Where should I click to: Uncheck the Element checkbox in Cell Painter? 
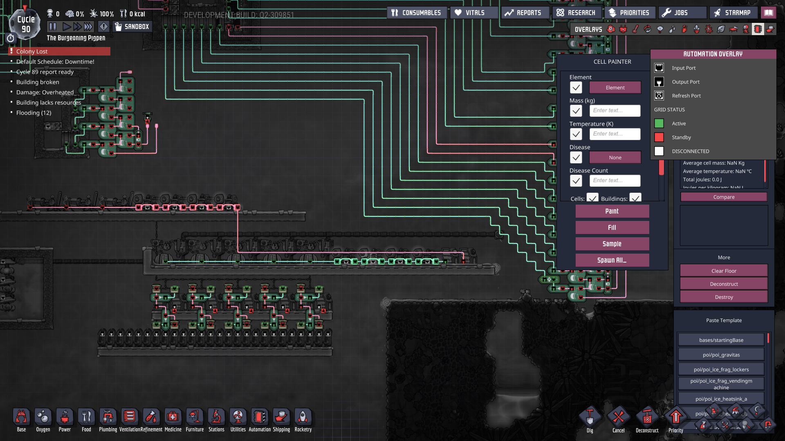click(x=576, y=87)
